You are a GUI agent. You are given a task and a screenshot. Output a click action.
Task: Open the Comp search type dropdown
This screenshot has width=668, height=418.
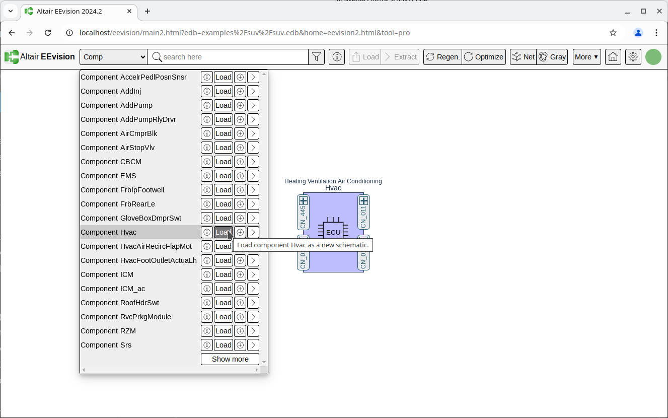(113, 57)
